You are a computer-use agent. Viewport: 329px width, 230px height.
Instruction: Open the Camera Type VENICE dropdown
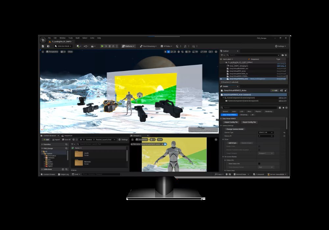[x=266, y=132]
